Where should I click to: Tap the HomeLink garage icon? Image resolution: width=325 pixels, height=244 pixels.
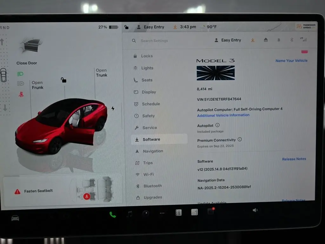coord(266,40)
